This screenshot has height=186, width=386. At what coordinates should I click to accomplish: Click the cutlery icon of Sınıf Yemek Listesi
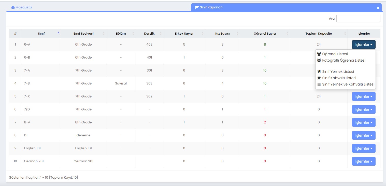click(319, 71)
